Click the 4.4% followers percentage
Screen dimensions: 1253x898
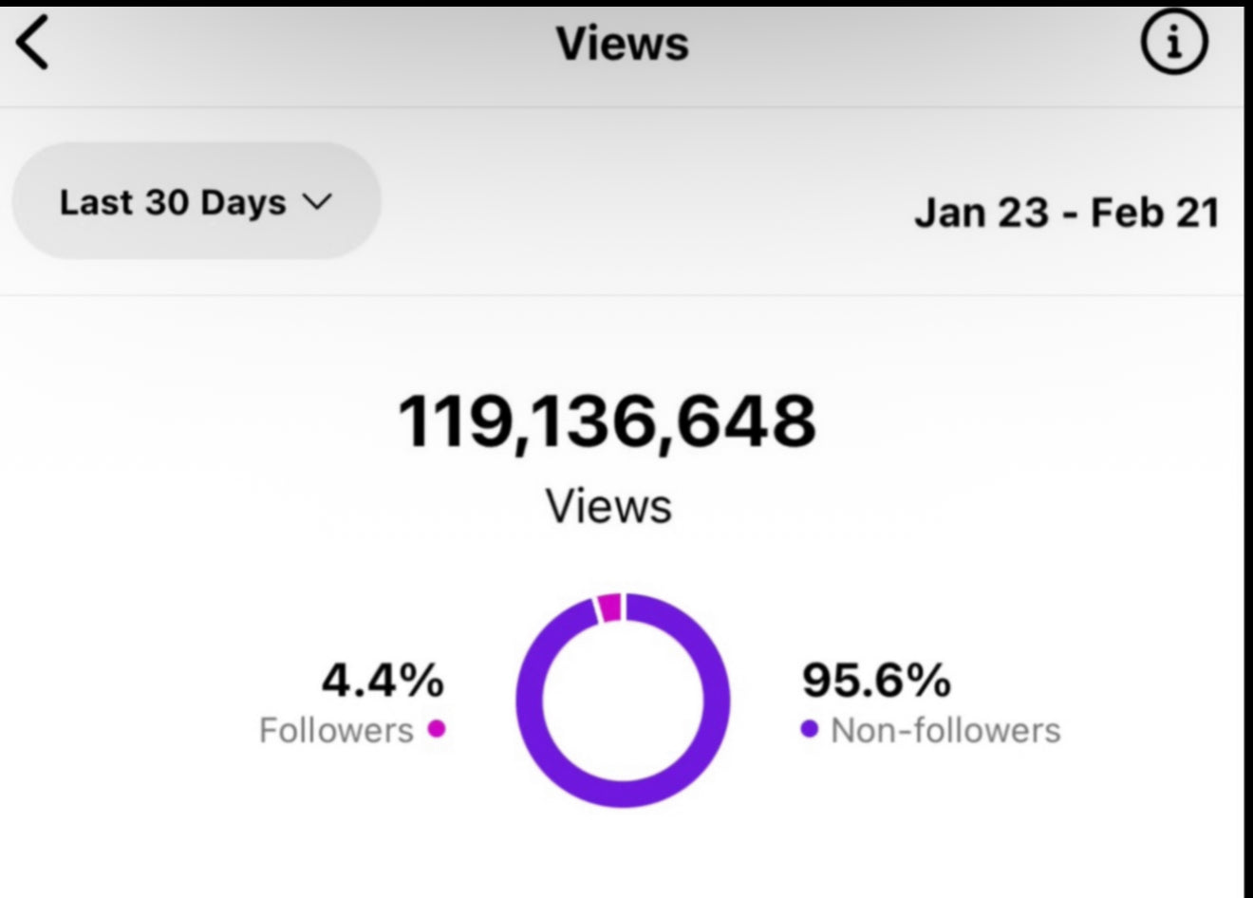click(x=382, y=680)
